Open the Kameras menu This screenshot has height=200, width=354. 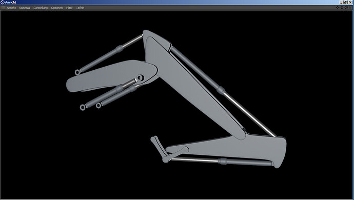pos(25,8)
